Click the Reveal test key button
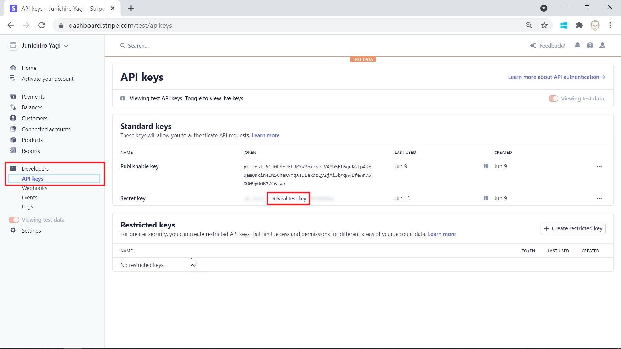This screenshot has width=621, height=349. click(288, 198)
